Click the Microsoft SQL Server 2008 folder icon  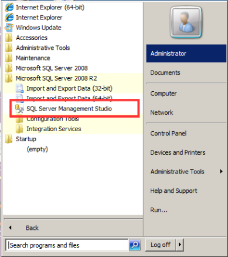9,68
